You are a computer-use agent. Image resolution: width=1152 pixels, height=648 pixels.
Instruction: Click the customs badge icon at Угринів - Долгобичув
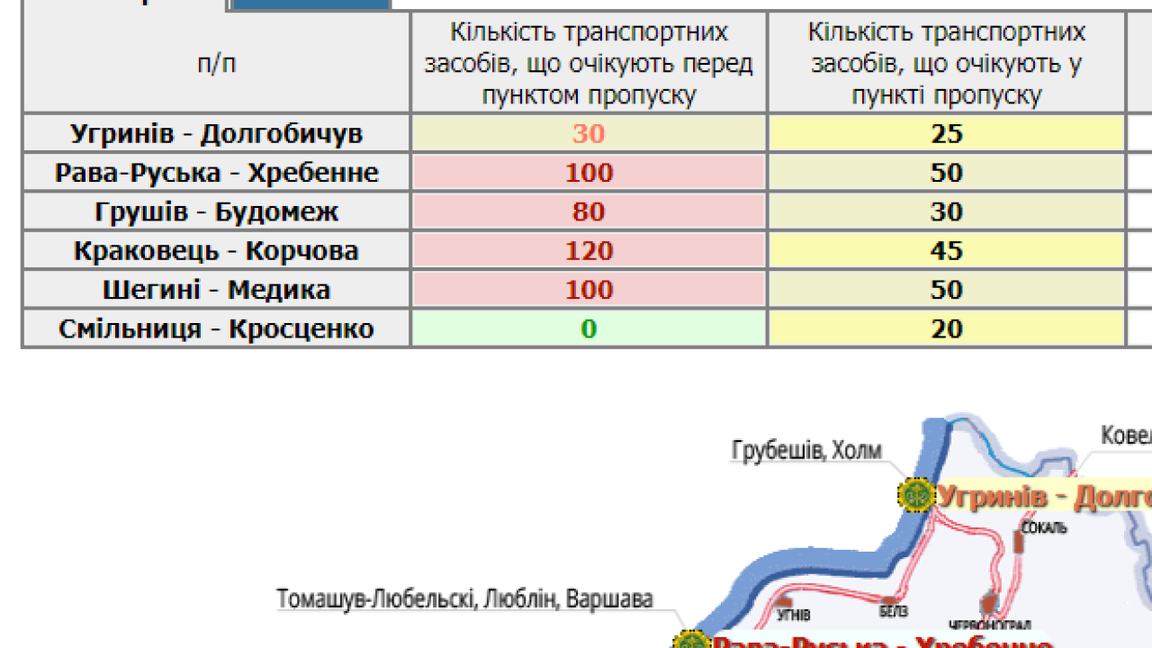click(918, 493)
